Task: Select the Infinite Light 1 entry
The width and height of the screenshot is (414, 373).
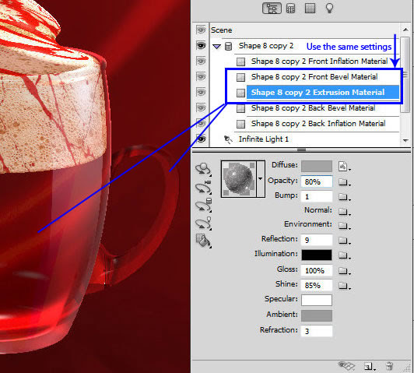Action: 264,139
